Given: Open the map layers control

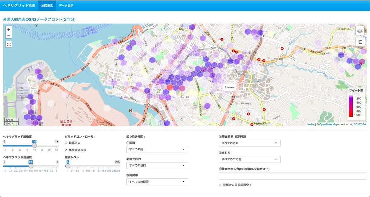Looking at the screenshot, I should click(x=360, y=31).
